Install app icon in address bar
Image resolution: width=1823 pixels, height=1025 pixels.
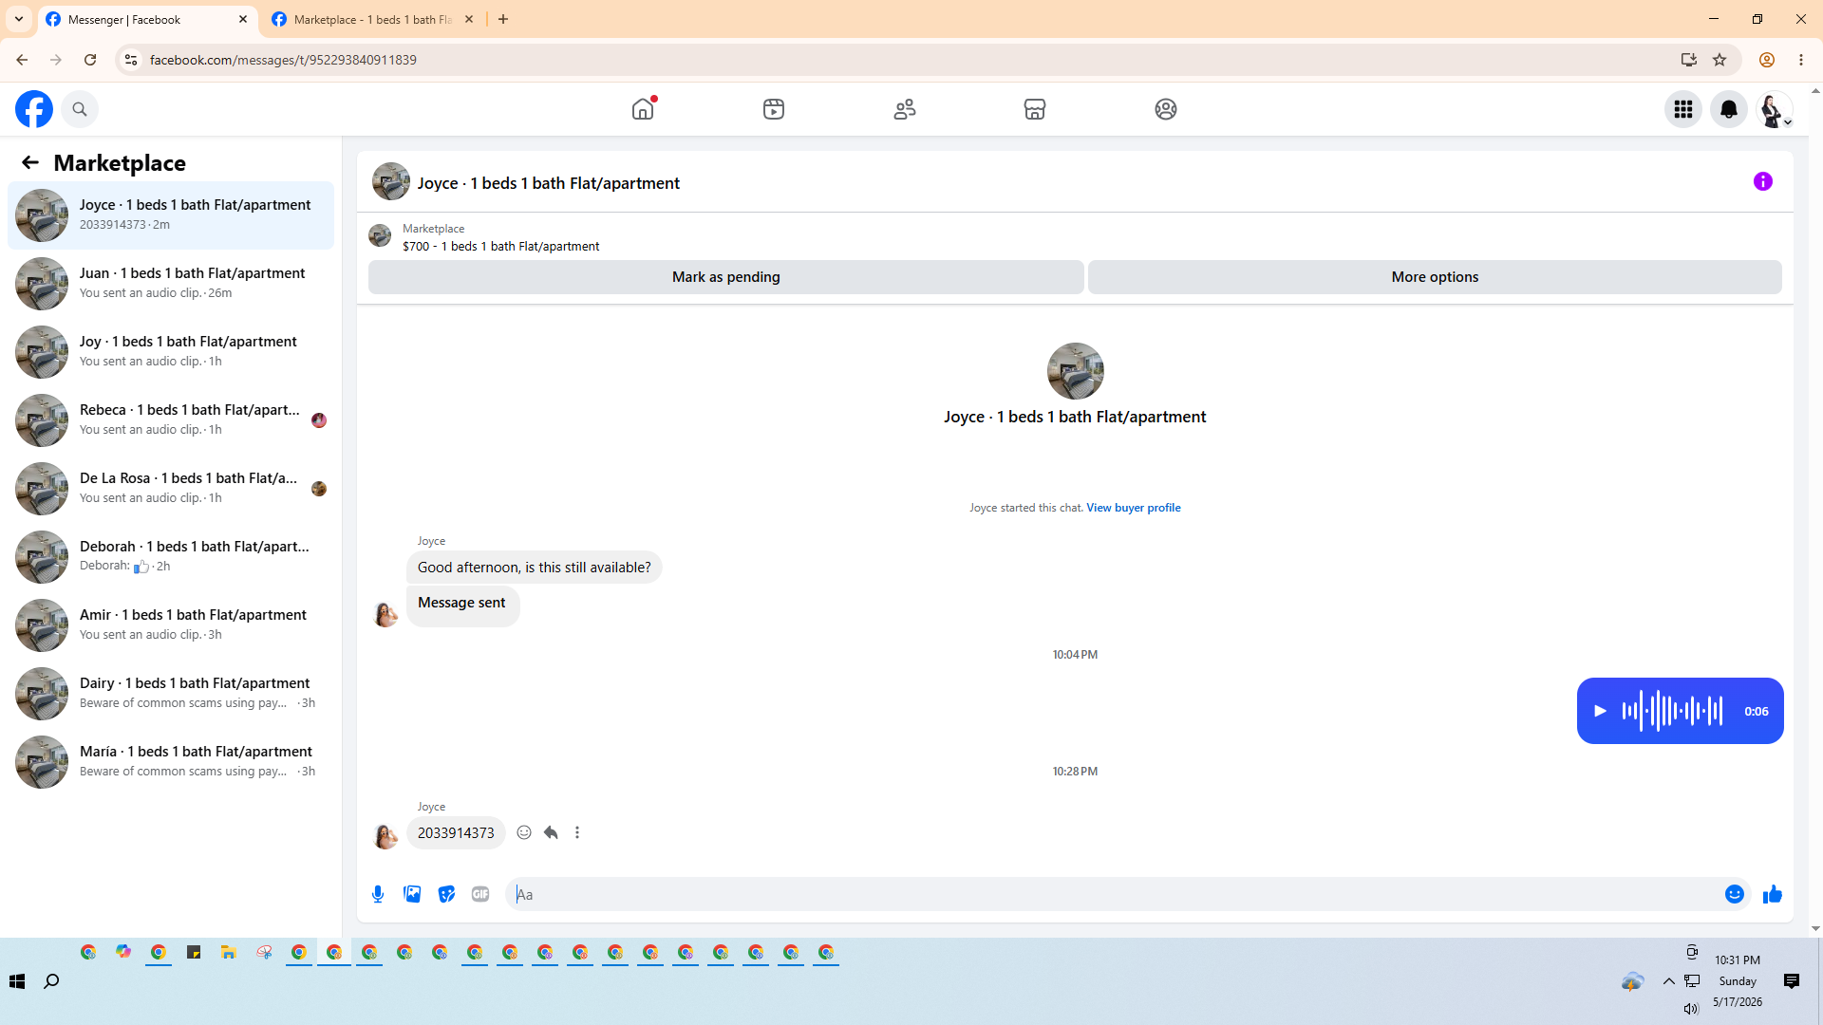(x=1689, y=60)
